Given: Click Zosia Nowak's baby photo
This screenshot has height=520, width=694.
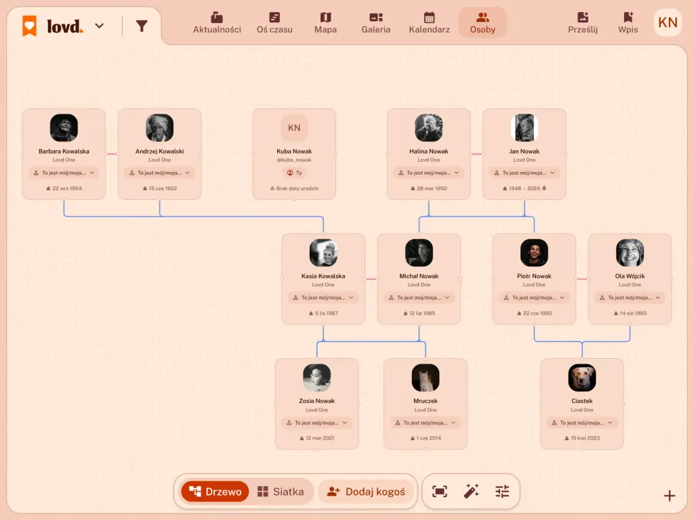Looking at the screenshot, I should [317, 378].
